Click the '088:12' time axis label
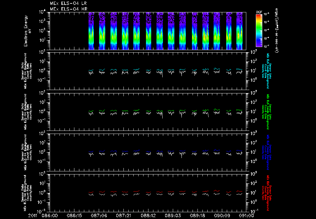 click(148, 216)
